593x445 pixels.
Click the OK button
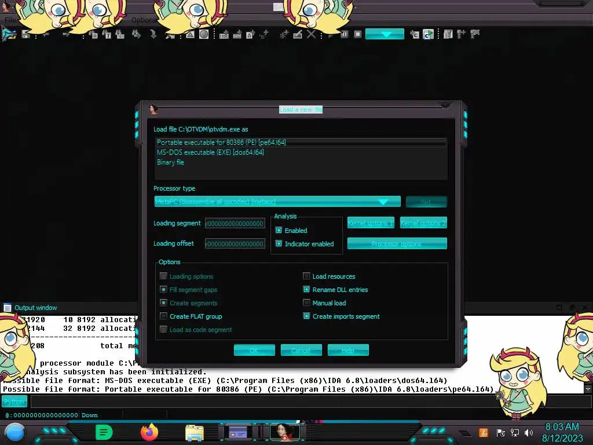tap(254, 351)
